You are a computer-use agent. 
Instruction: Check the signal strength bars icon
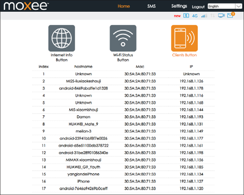click(x=204, y=16)
